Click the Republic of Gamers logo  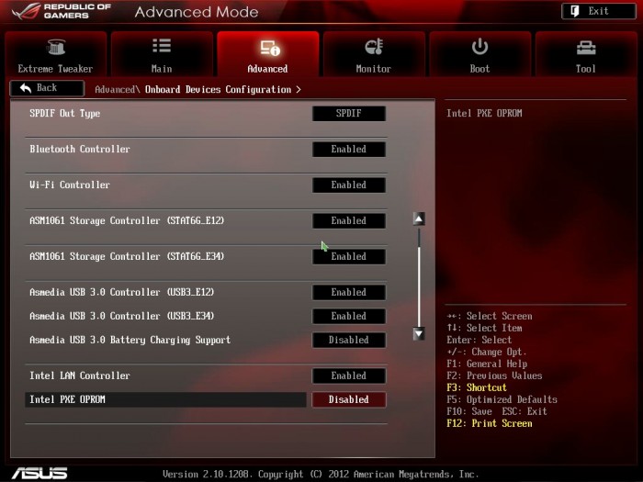click(x=62, y=11)
